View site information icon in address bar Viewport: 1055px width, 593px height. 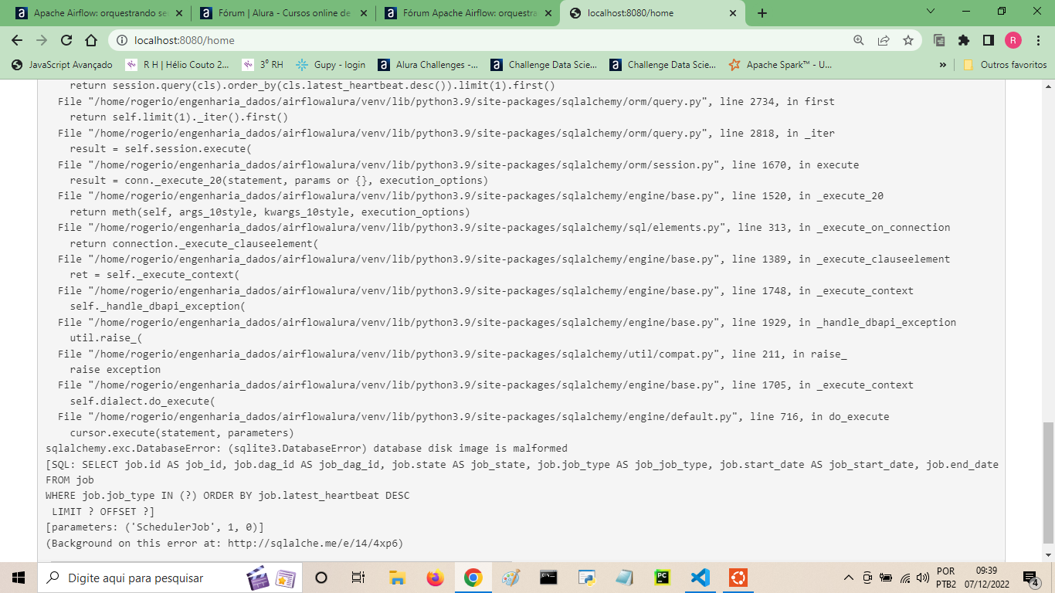[x=123, y=40]
